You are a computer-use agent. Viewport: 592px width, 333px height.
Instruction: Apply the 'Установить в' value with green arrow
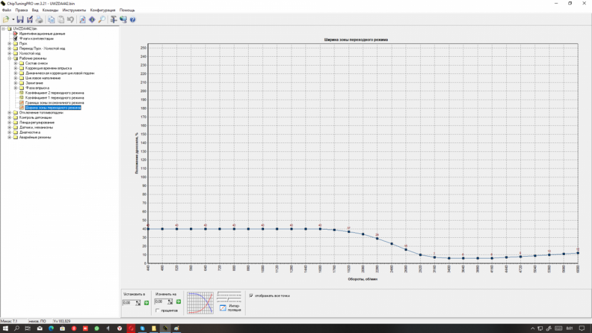(x=146, y=302)
